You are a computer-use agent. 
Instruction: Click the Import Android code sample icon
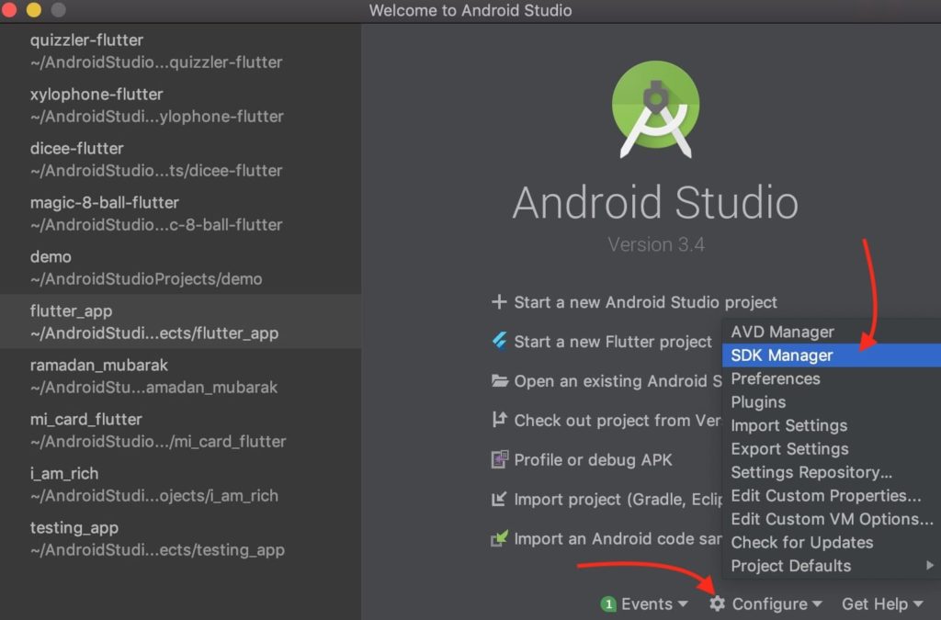coord(499,539)
